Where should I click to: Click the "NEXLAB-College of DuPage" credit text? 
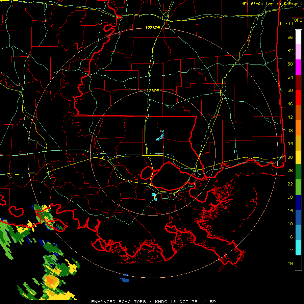[270, 4]
